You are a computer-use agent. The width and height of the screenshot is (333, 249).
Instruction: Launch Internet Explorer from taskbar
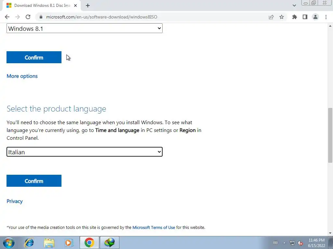point(29,243)
